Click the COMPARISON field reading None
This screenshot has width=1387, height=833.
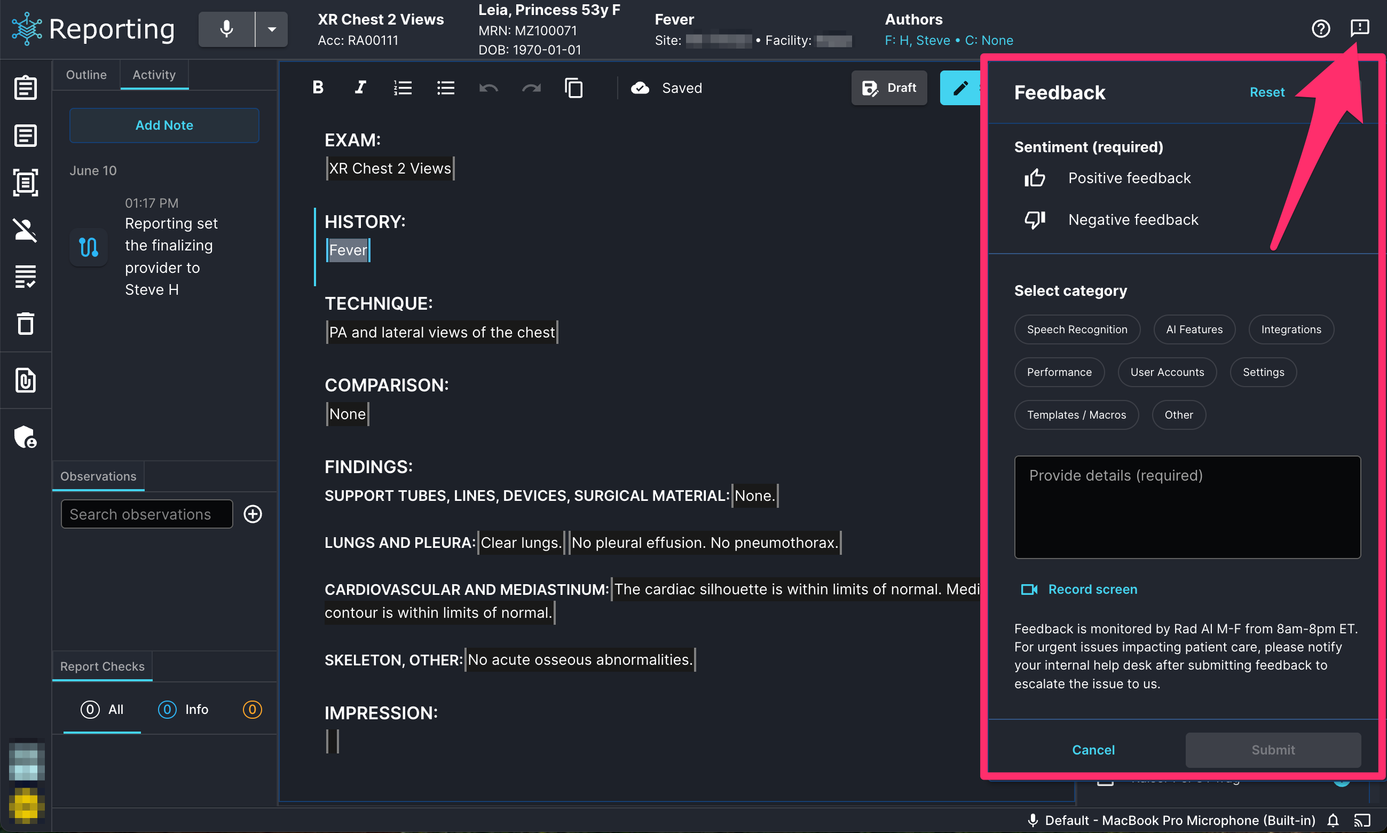click(348, 414)
